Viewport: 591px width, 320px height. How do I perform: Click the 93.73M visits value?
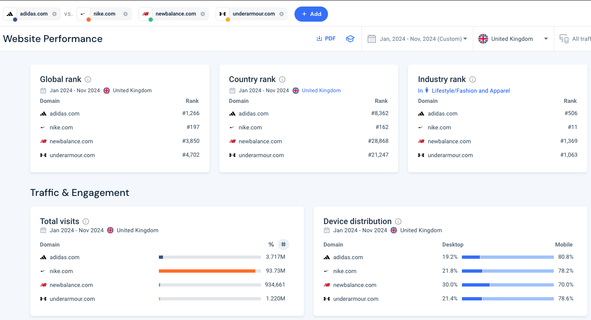[x=276, y=271]
